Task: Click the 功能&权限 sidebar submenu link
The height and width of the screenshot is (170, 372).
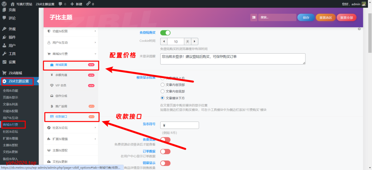Action: point(11,111)
